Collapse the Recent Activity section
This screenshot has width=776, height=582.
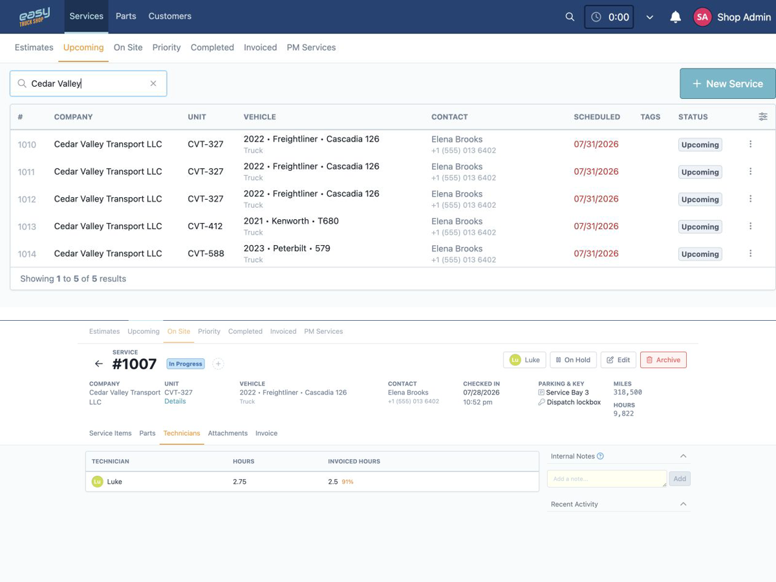click(683, 504)
